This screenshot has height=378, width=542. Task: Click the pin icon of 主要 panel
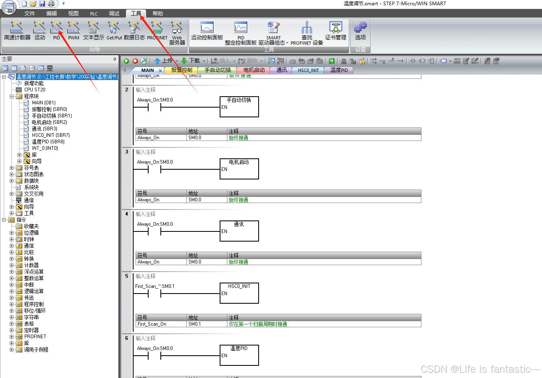point(114,59)
